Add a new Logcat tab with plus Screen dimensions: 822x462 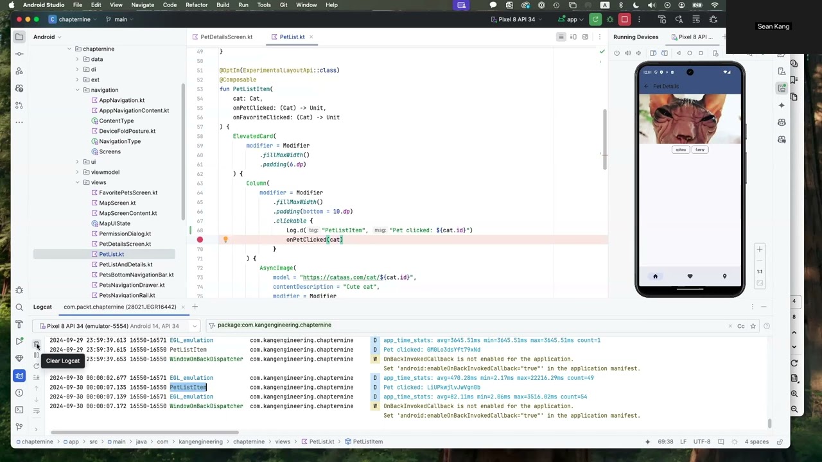(x=195, y=307)
